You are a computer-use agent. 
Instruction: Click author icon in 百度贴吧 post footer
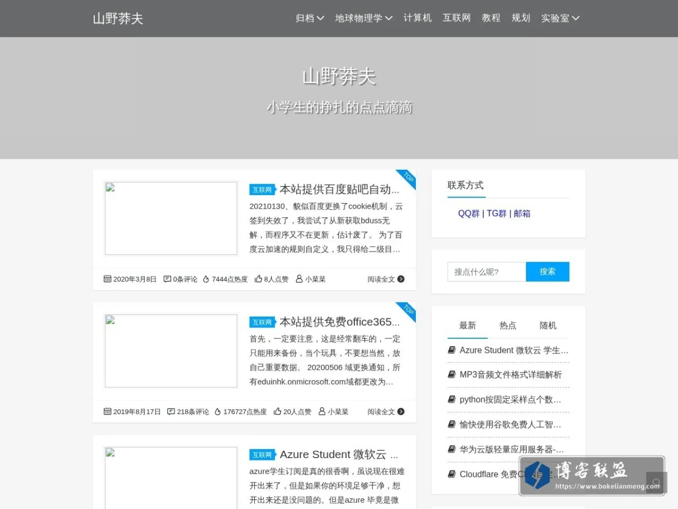pos(299,279)
